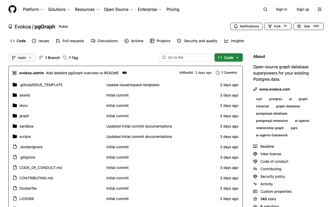Open the CONTRIBUTING.md file
Image resolution: width=332 pixels, height=207 pixels.
(36, 178)
